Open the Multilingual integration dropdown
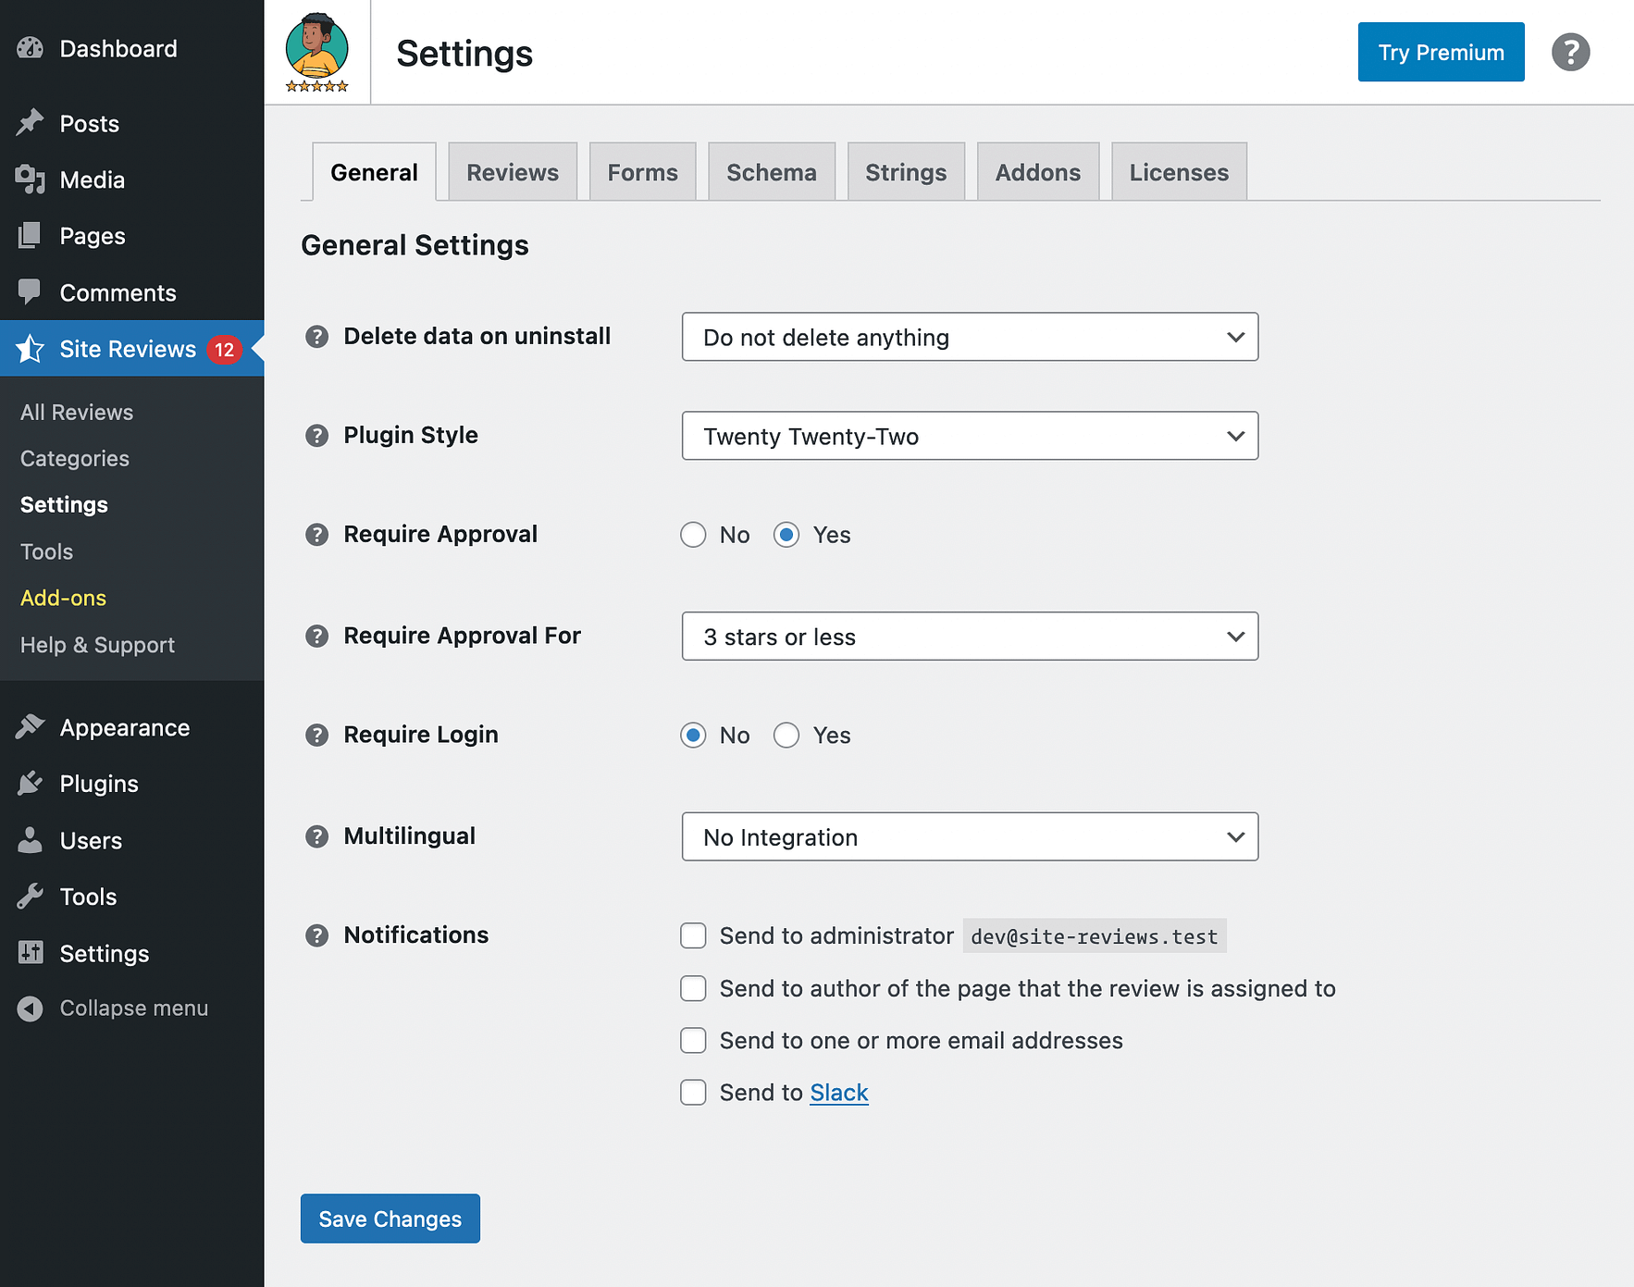Image resolution: width=1634 pixels, height=1287 pixels. coord(969,836)
